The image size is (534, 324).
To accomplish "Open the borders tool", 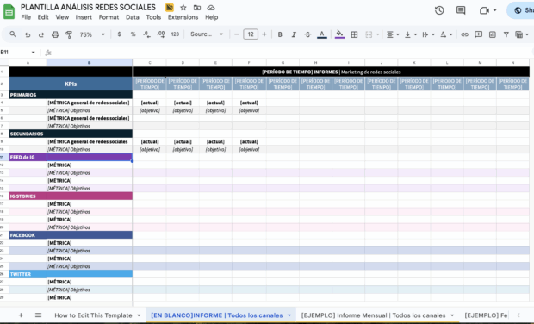I will (x=354, y=34).
